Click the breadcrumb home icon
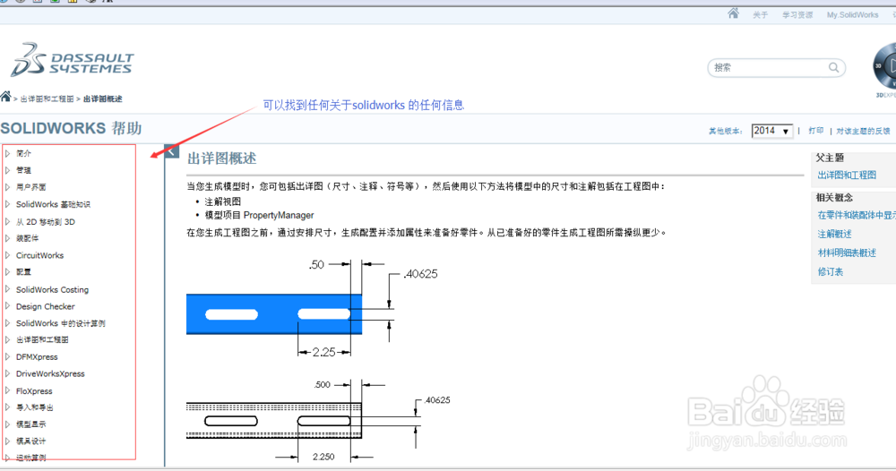 pos(5,97)
